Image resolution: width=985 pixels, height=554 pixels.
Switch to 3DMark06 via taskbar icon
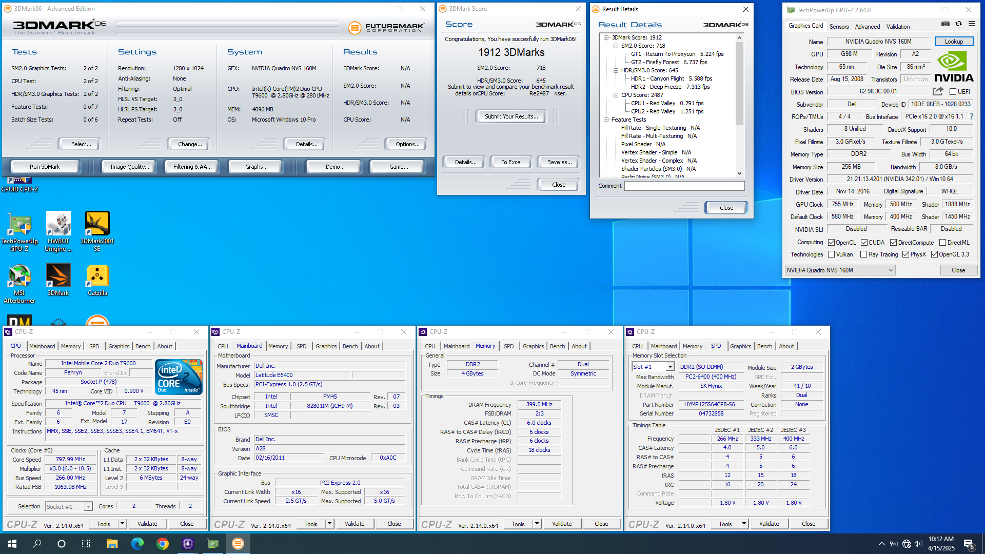238,544
